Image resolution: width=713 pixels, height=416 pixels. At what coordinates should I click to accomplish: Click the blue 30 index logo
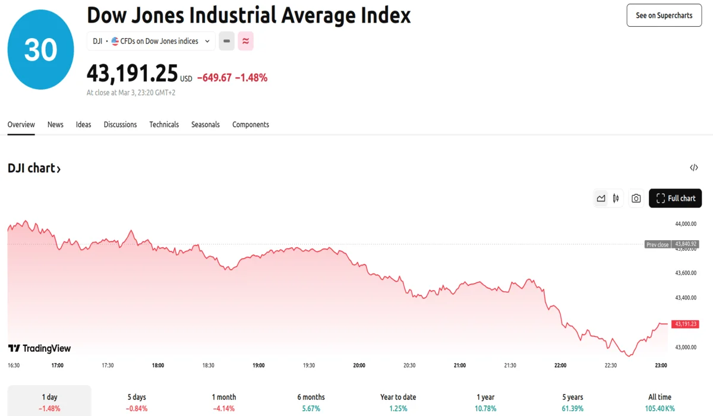(40, 49)
